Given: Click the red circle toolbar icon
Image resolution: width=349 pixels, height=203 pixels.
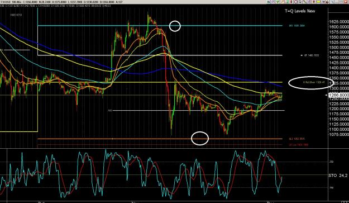Looking at the screenshot, I should [295, 2].
